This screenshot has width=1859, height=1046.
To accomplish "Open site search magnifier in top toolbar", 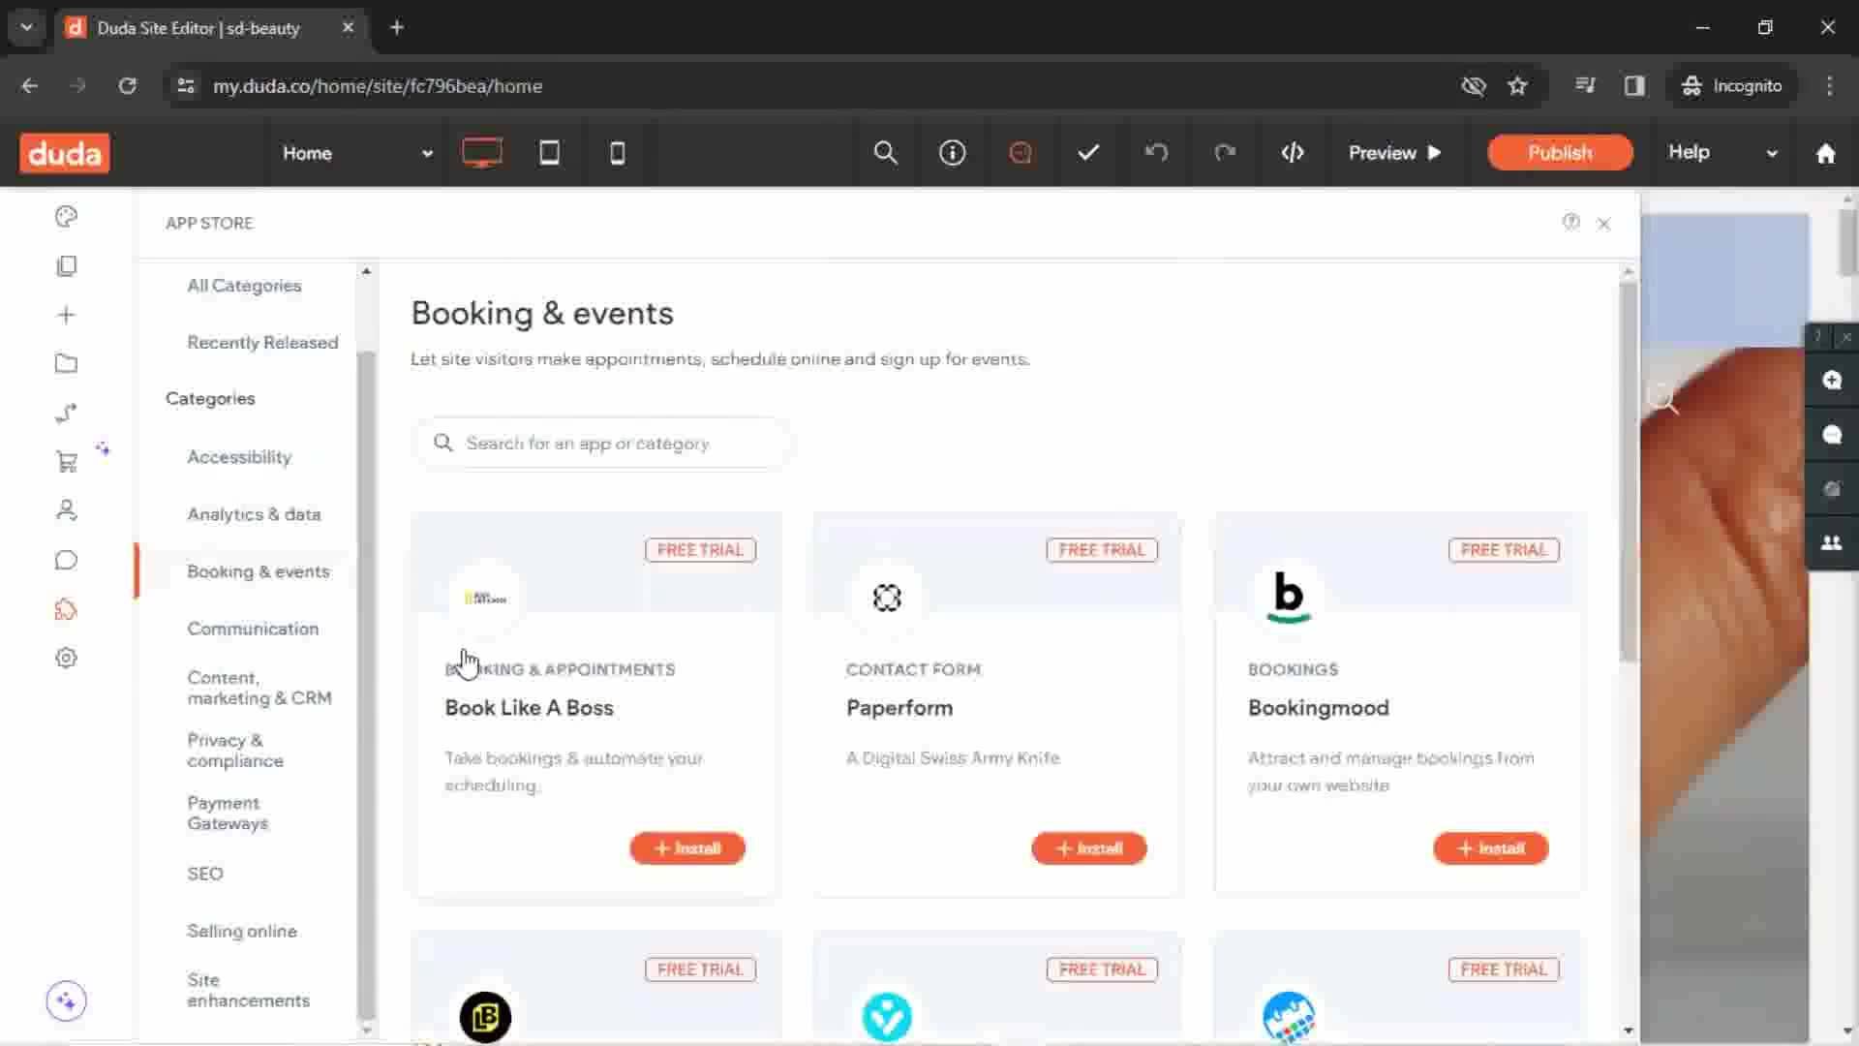I will click(x=885, y=153).
